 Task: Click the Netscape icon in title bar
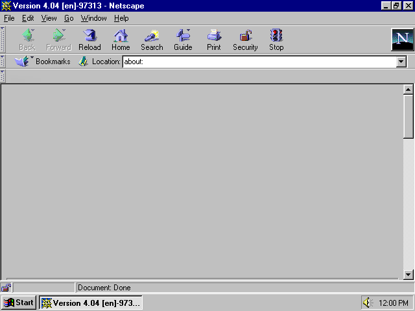[x=6, y=6]
